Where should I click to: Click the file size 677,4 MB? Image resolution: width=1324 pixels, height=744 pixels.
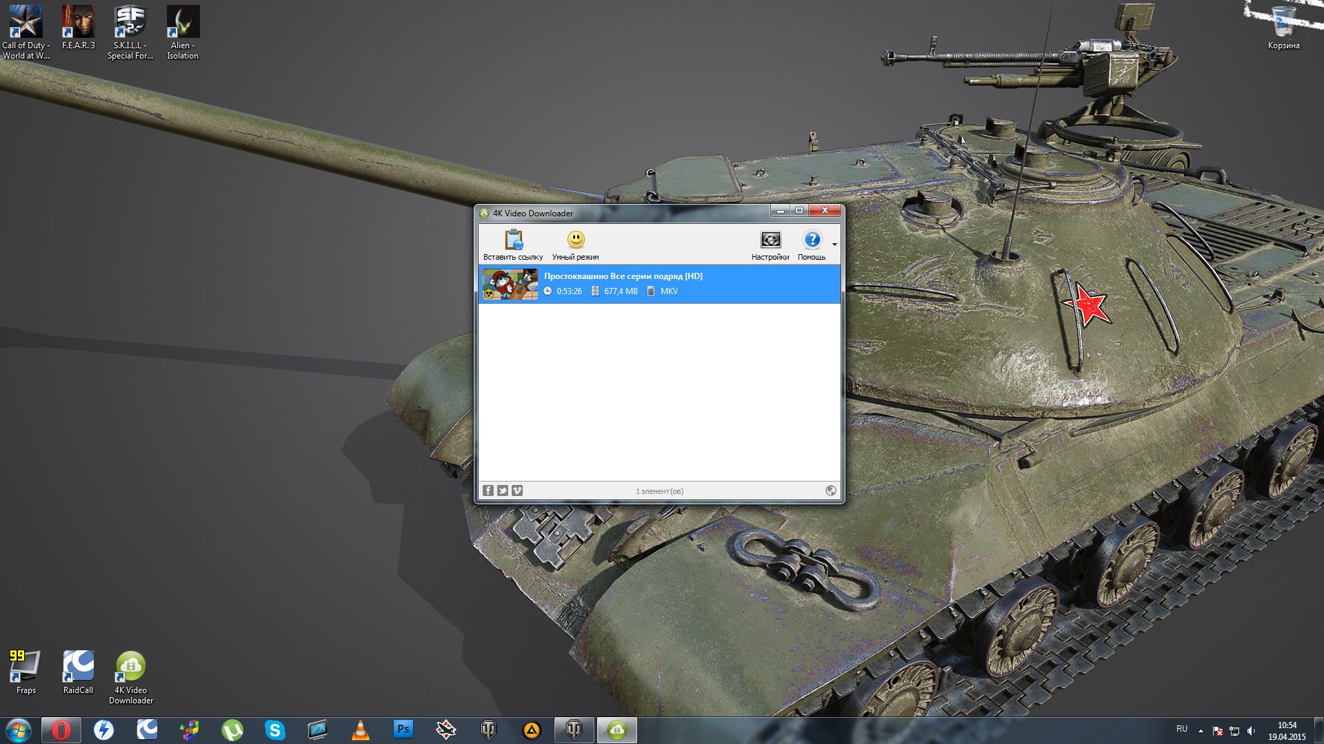pyautogui.click(x=621, y=291)
